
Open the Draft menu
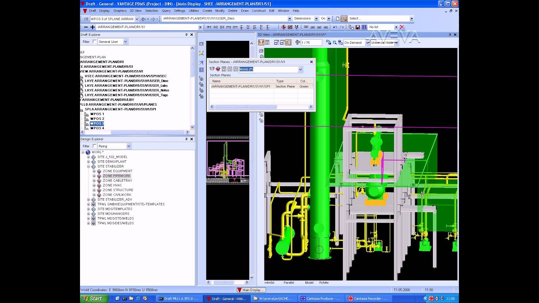point(93,11)
